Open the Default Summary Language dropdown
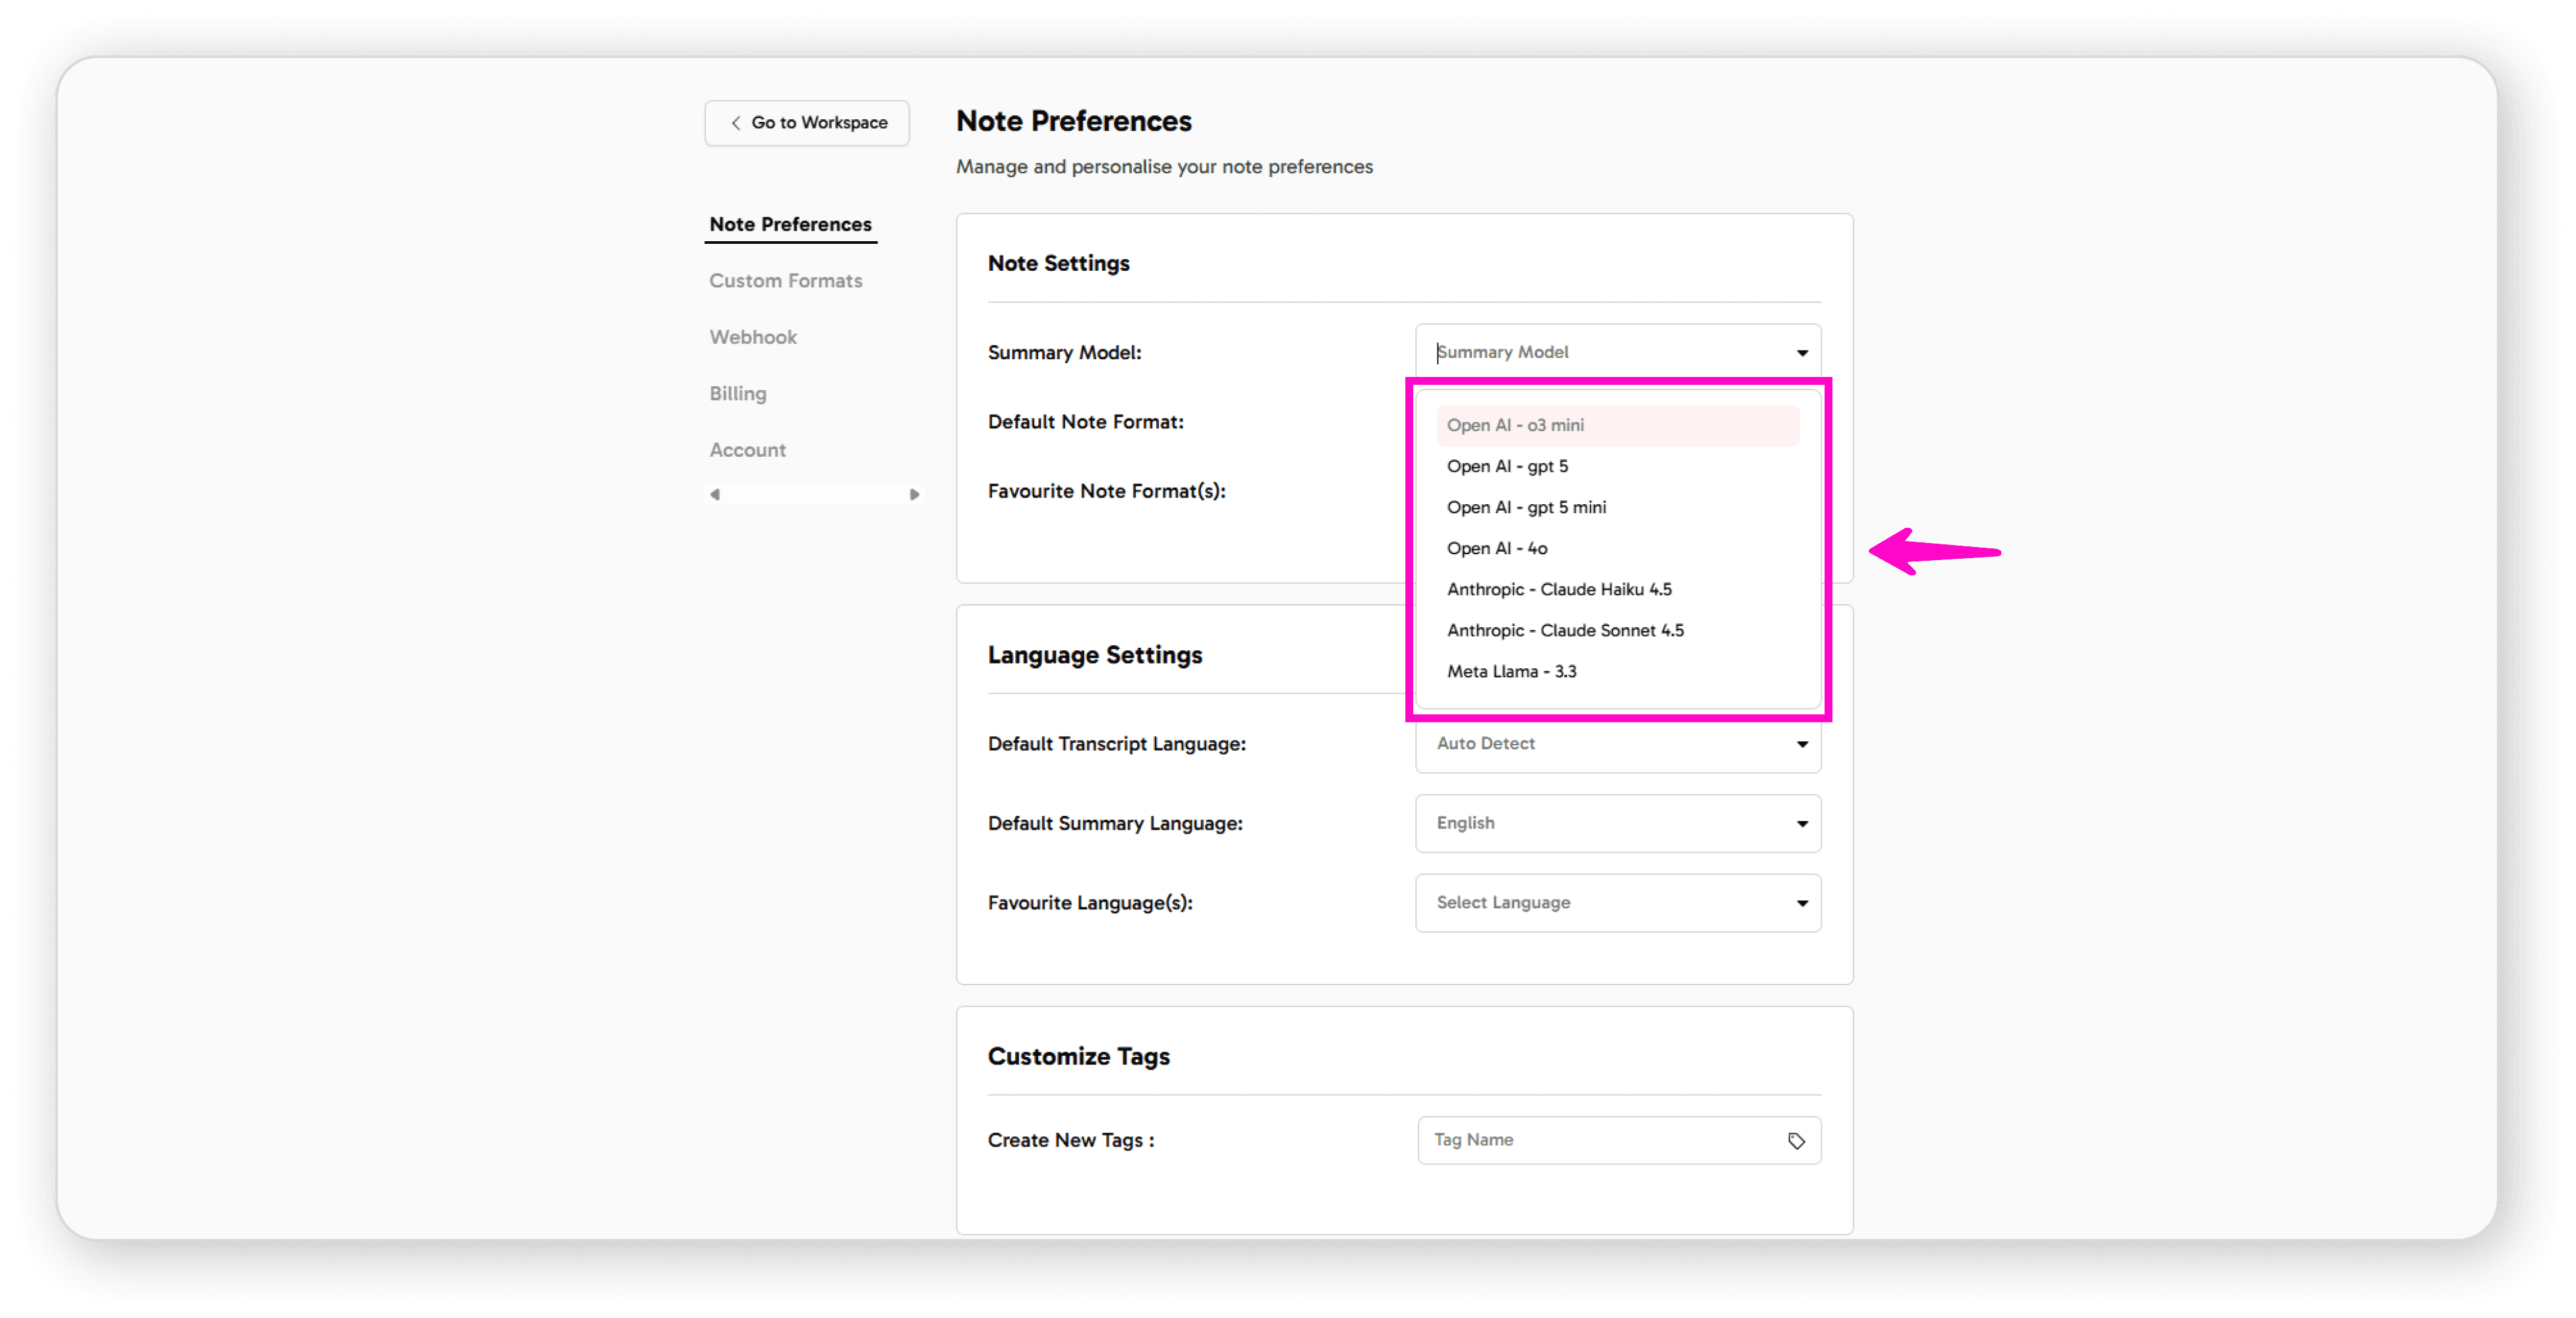Viewport: 2576px width, 1318px height. pyautogui.click(x=1617, y=823)
